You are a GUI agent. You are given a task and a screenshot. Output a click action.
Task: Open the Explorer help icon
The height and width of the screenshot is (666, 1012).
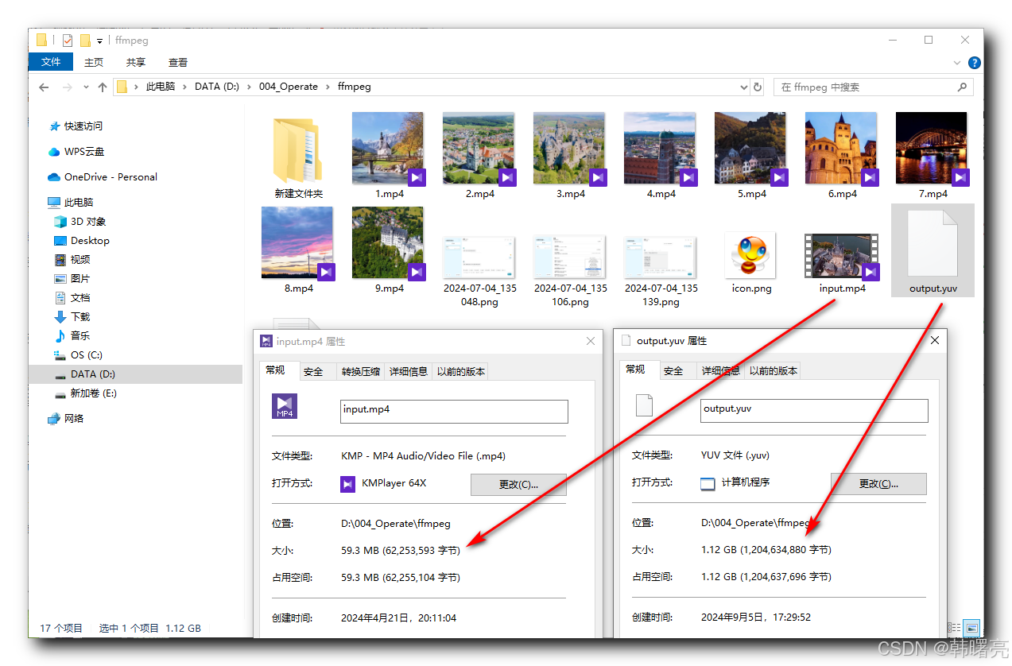pyautogui.click(x=974, y=63)
